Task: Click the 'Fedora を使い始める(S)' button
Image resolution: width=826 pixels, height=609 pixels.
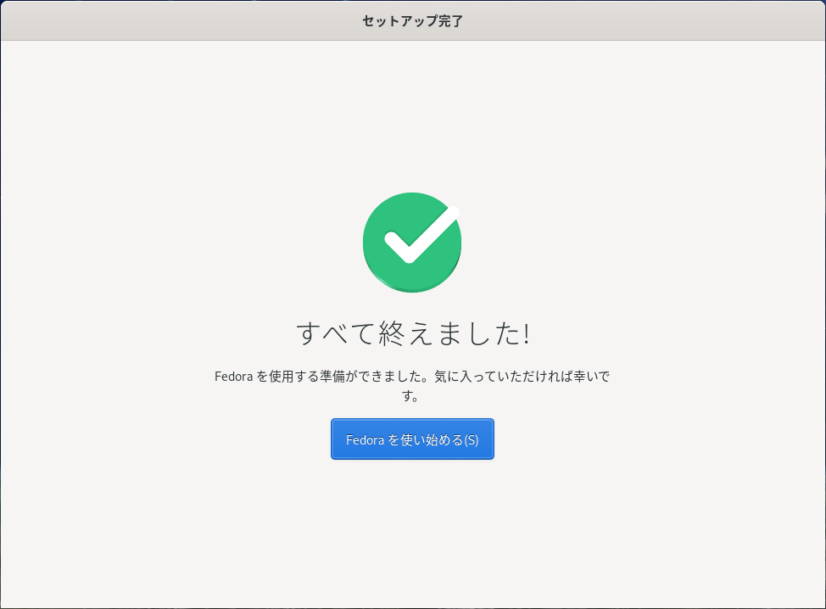Action: 412,439
